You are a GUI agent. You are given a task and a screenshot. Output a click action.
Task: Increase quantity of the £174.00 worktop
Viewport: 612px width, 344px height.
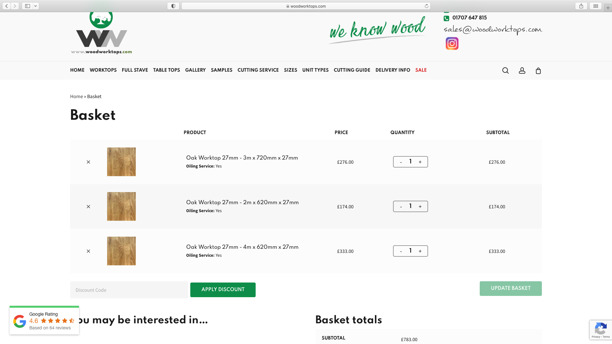tap(420, 207)
